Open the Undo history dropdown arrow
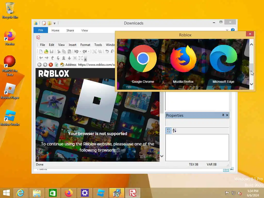This screenshot has width=264, height=198. [x=80, y=52]
